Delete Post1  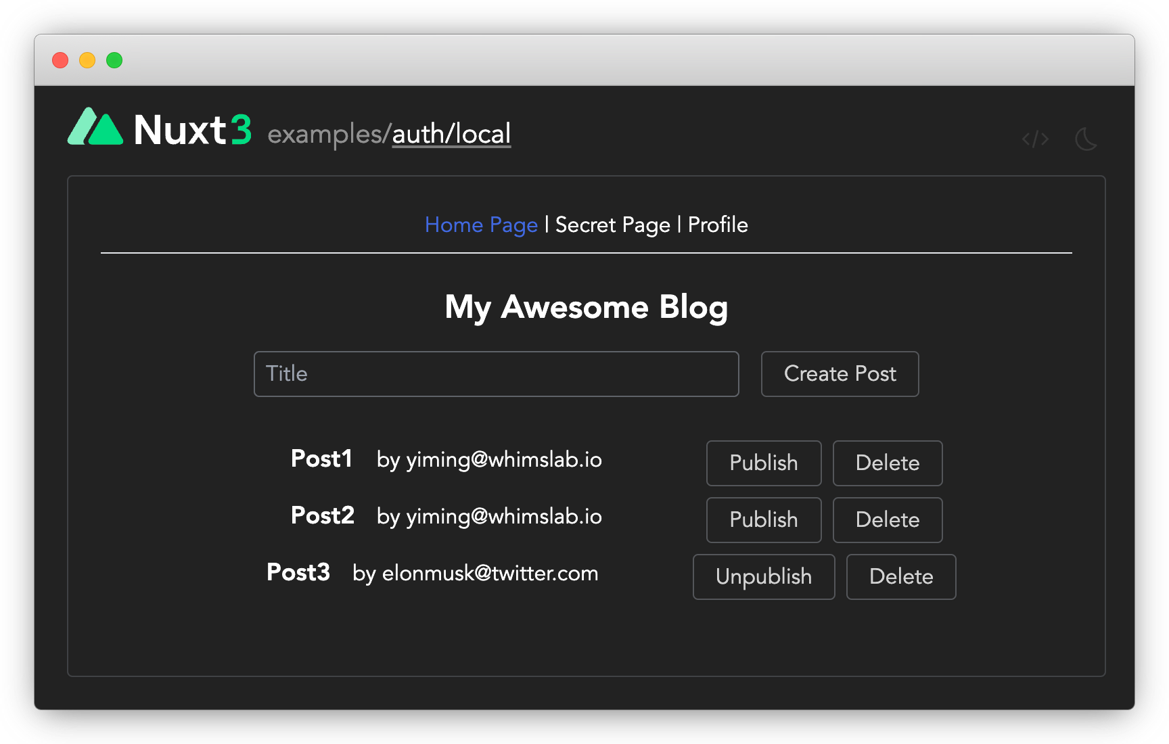point(887,463)
